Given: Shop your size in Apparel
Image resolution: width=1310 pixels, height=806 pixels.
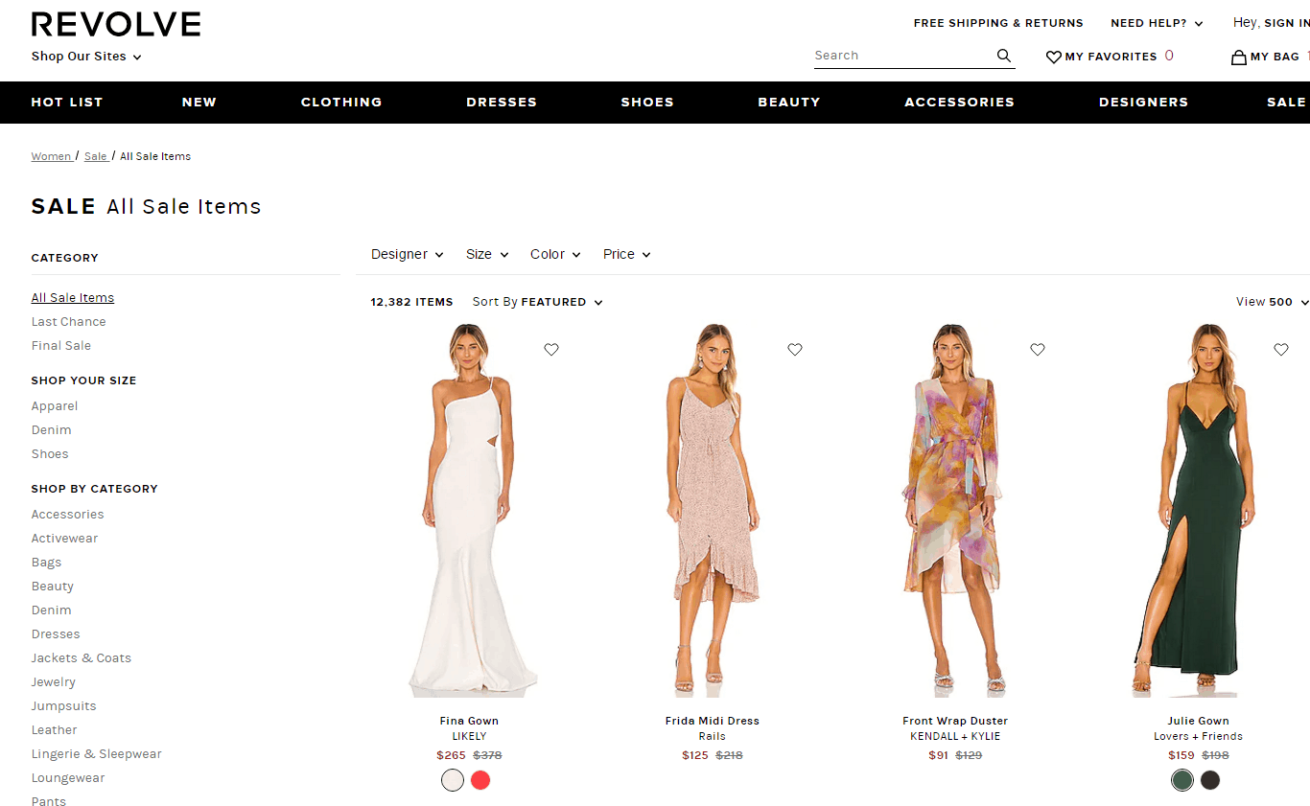Looking at the screenshot, I should point(55,406).
